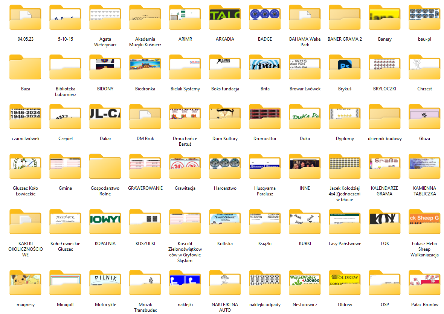
Task: Click the Minigolf folder name label
Action: point(65,305)
